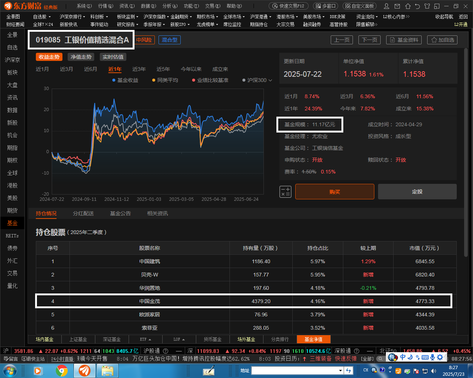Open 沪深京 in the left sidebar
The width and height of the screenshot is (473, 378).
(x=12, y=60)
